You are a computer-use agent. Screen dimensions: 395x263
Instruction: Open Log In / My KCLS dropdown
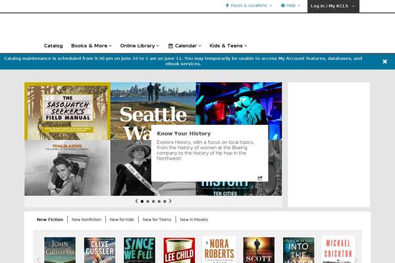(333, 6)
